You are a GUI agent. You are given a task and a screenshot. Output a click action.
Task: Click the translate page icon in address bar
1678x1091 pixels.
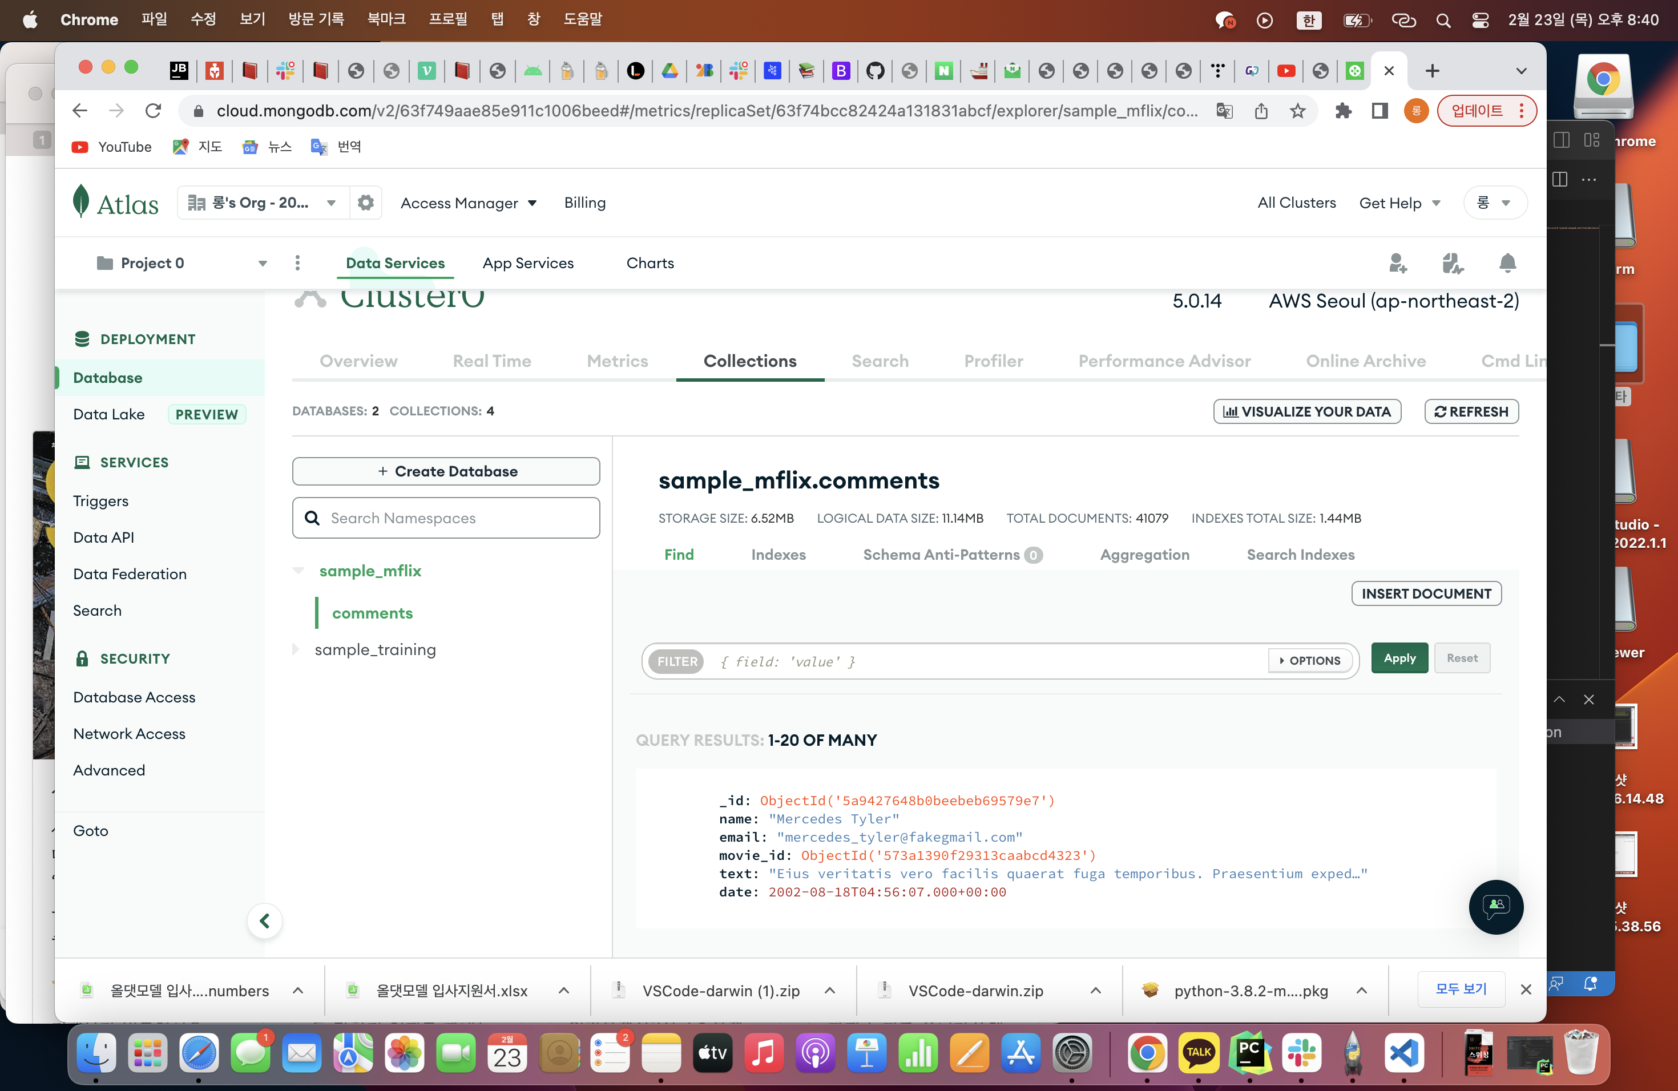point(1225,111)
